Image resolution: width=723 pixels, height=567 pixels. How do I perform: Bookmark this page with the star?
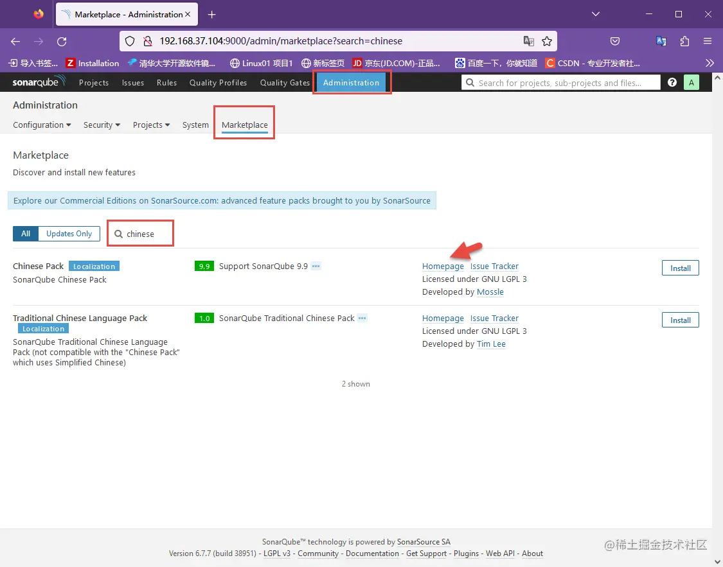547,42
